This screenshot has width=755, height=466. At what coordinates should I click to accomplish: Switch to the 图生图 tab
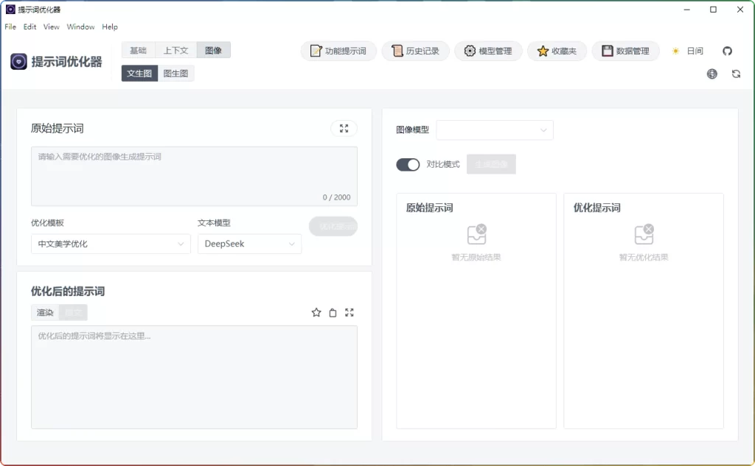175,73
